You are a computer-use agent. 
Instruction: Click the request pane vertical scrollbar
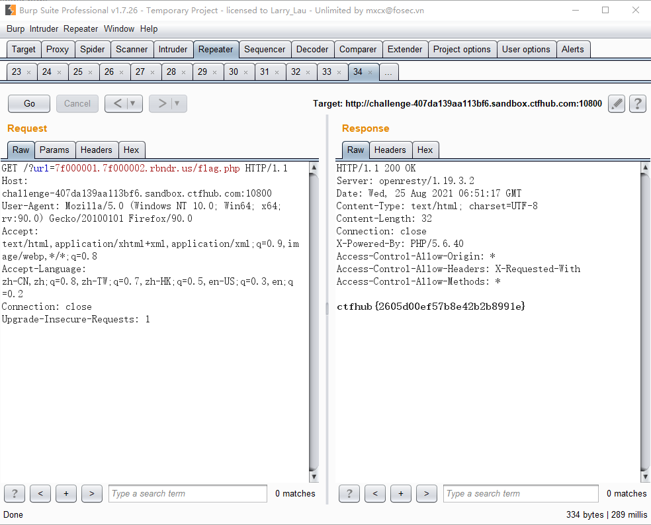[314, 322]
